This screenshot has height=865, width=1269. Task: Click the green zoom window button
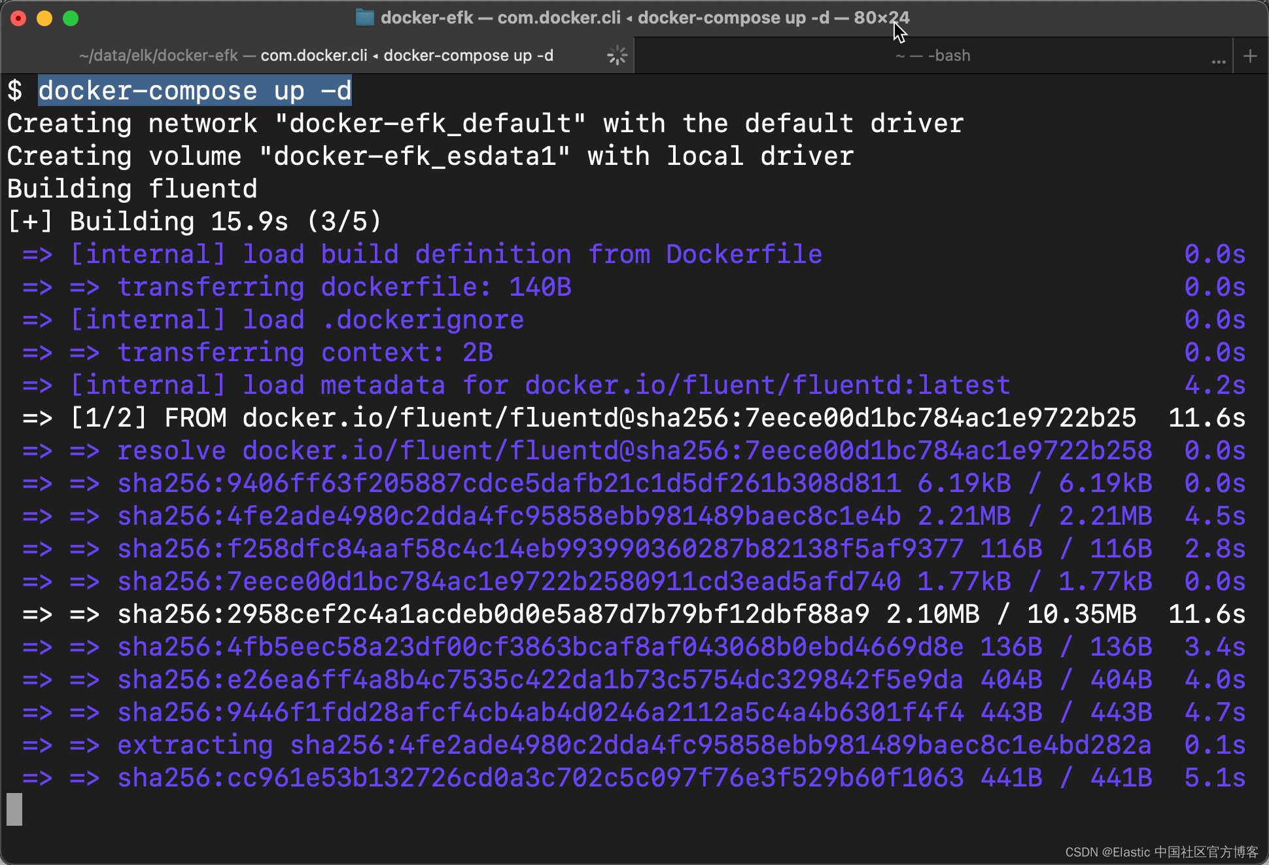click(x=71, y=18)
